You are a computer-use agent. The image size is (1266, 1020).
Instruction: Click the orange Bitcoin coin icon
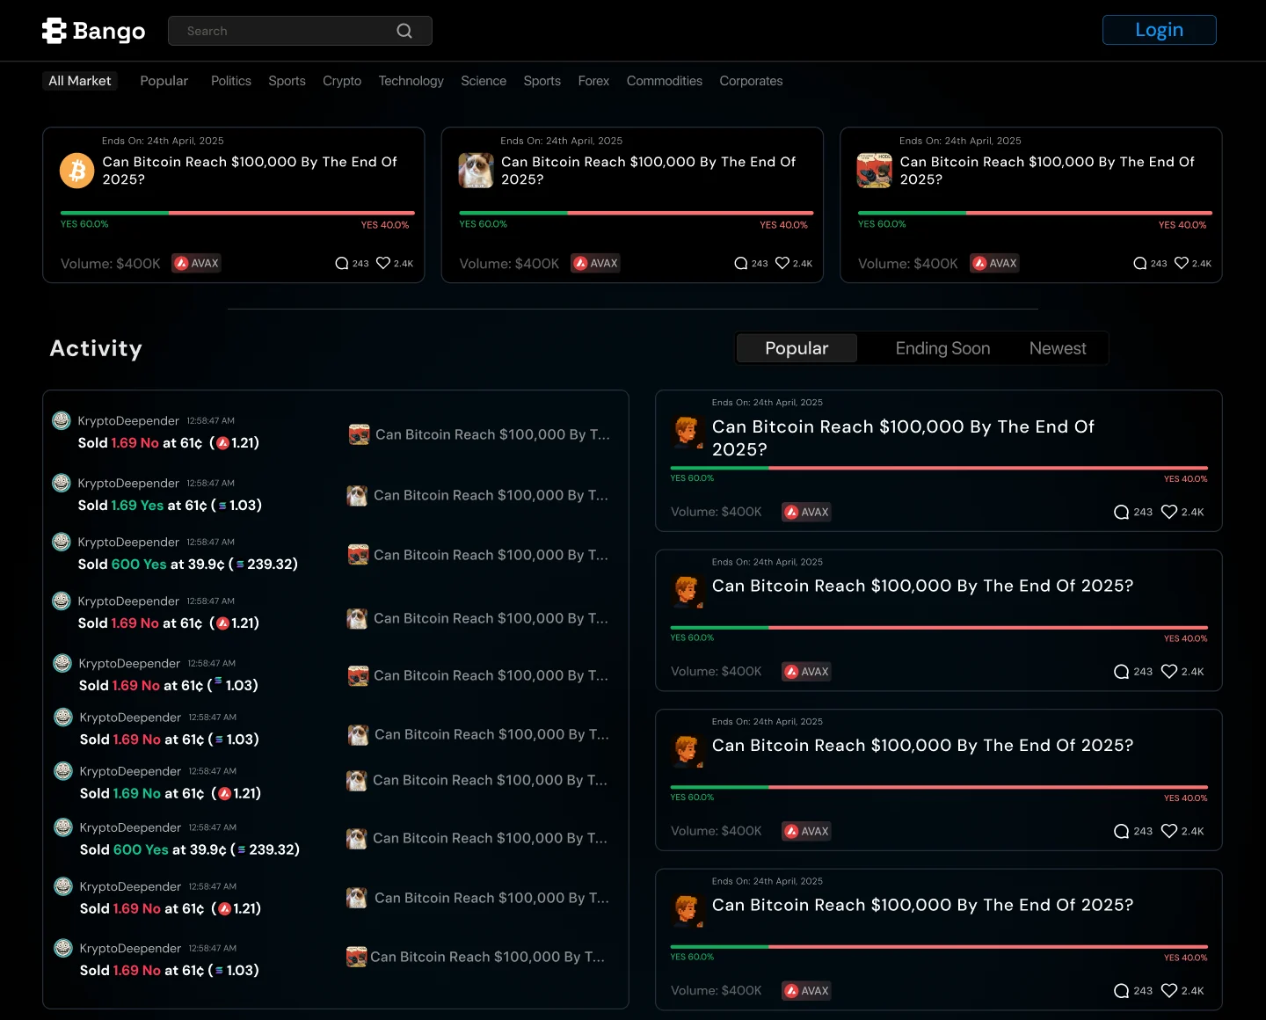pyautogui.click(x=77, y=171)
